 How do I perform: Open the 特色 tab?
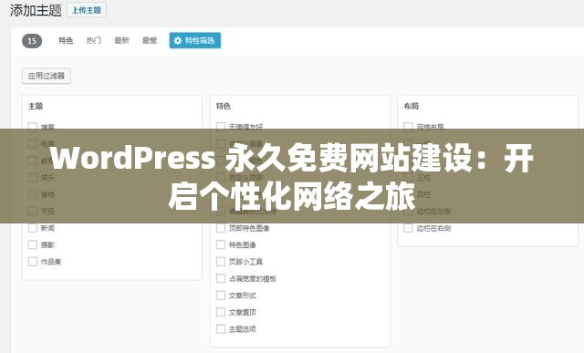66,40
